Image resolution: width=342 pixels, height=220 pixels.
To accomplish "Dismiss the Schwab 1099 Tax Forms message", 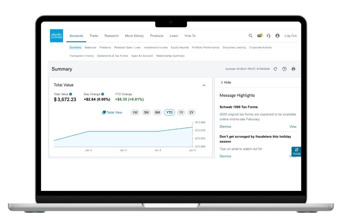I will click(x=225, y=127).
